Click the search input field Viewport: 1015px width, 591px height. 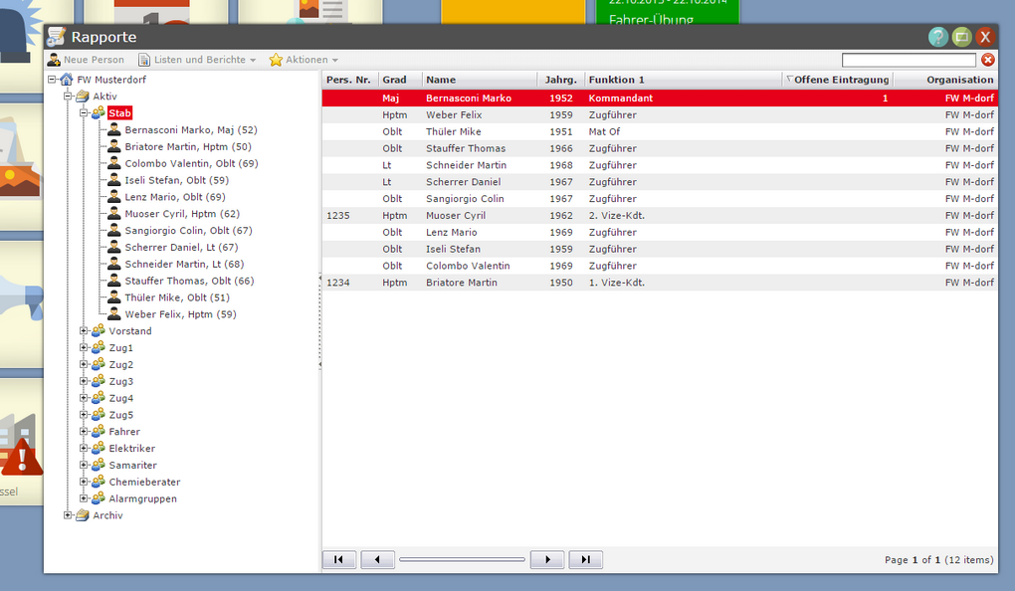pyautogui.click(x=909, y=60)
